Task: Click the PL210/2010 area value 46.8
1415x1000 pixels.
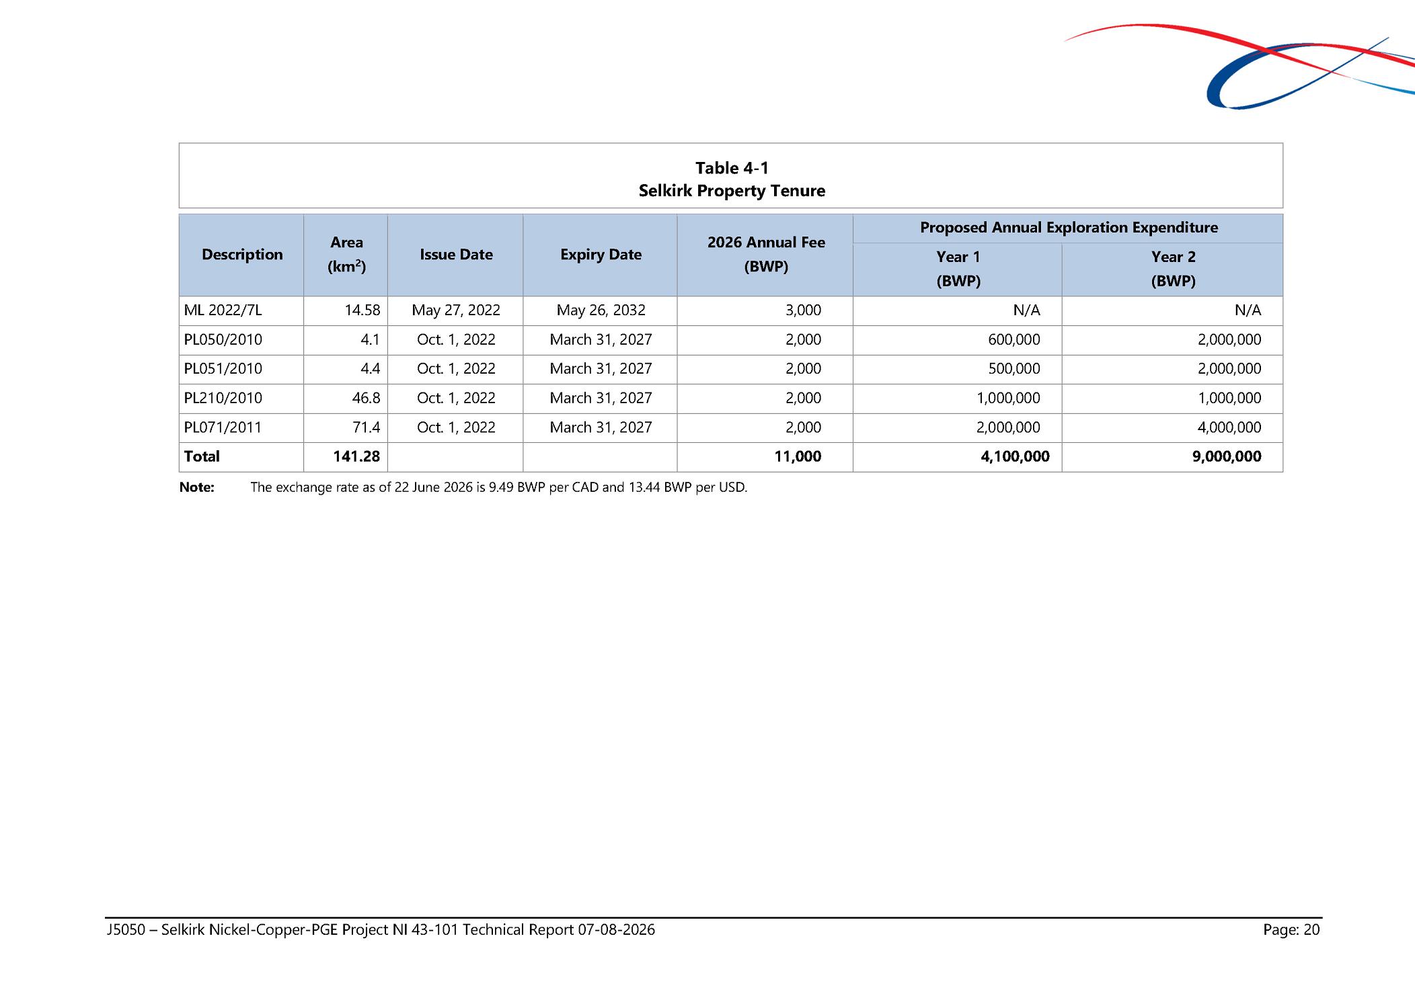Action: [x=366, y=398]
